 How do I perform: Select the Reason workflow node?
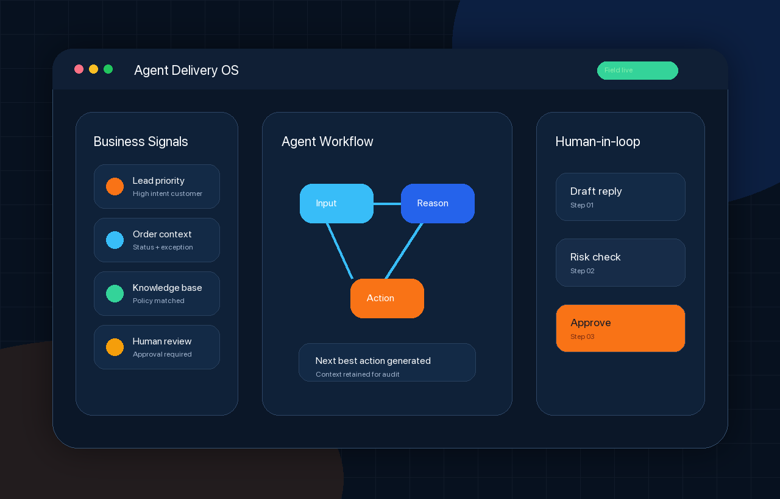[x=438, y=203]
